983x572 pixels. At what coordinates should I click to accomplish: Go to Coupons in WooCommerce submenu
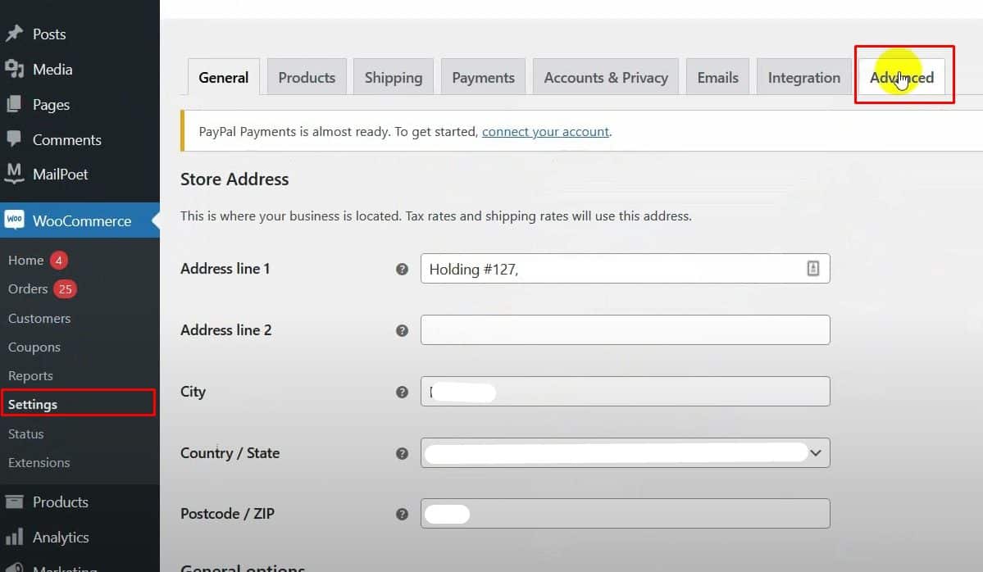click(34, 347)
